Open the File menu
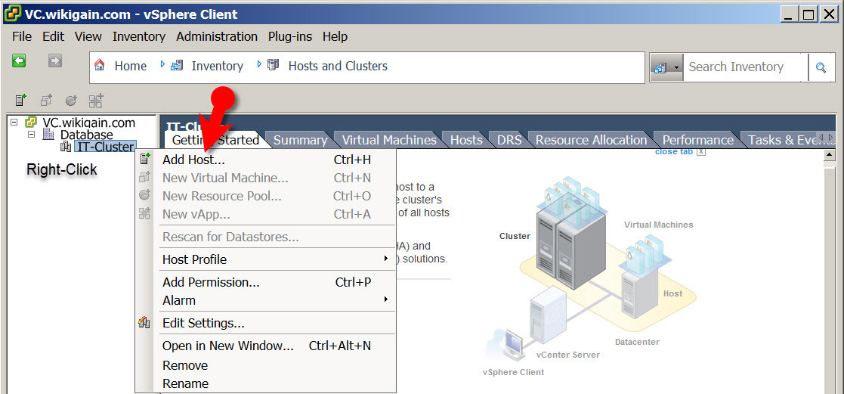This screenshot has height=394, width=844. [22, 36]
